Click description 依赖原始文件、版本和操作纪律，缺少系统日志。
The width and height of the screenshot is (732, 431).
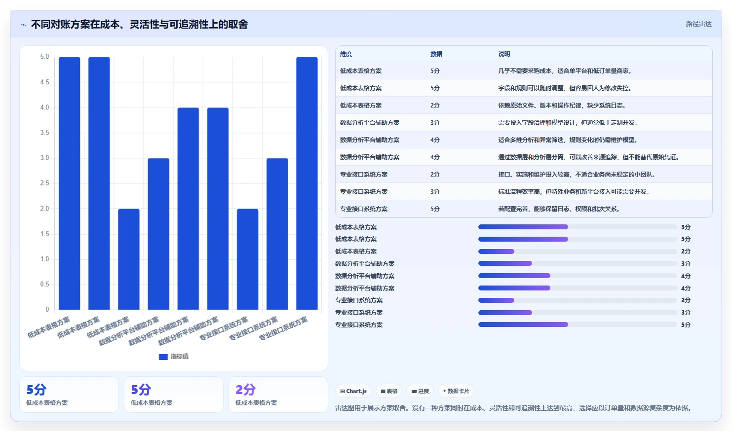(x=563, y=106)
